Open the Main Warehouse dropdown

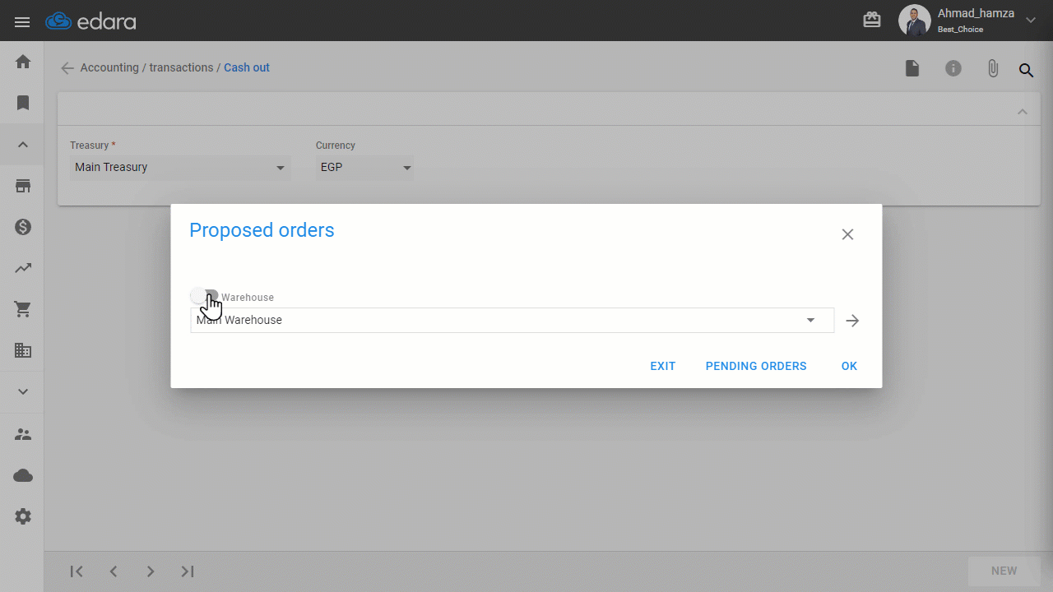512,320
